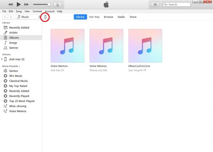Select Recently Added under Library
Viewport: 213px width, 152px height.
21,28
